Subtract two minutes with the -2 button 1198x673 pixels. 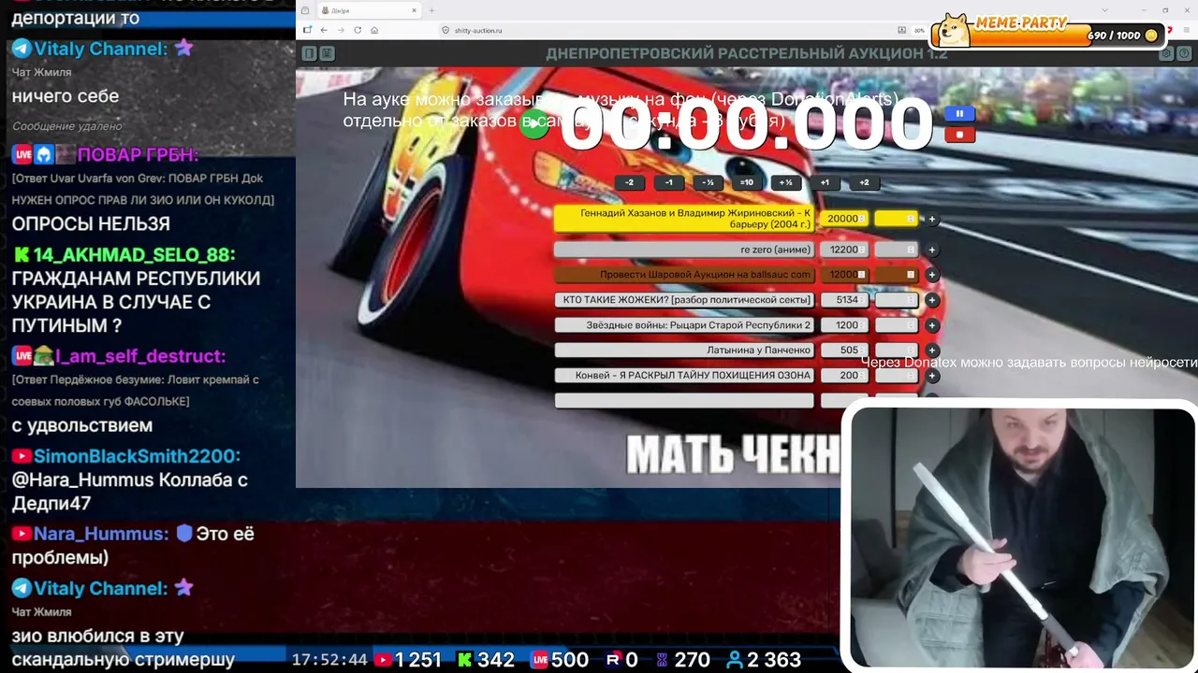click(630, 183)
